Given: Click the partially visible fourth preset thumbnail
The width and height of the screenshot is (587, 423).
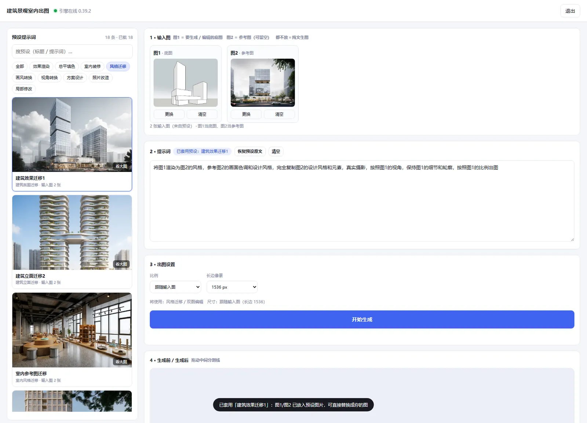Looking at the screenshot, I should [x=72, y=401].
